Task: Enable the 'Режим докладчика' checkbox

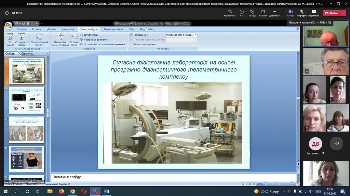Action: (131, 44)
